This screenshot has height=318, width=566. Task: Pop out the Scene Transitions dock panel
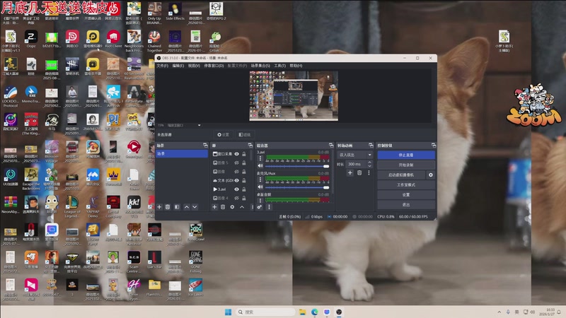pos(371,146)
